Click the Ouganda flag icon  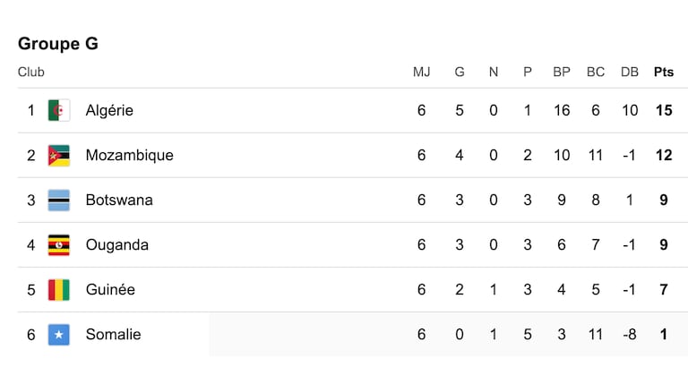click(59, 245)
